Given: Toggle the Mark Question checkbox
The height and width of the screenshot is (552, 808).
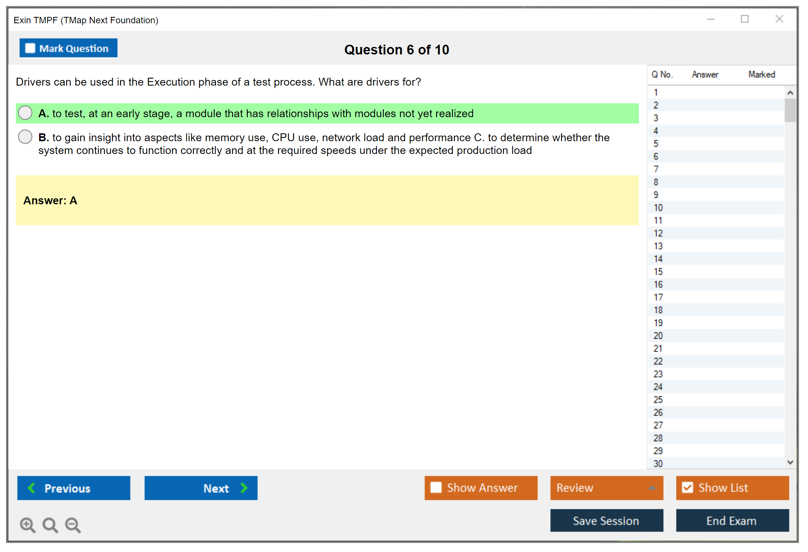Looking at the screenshot, I should tap(30, 48).
